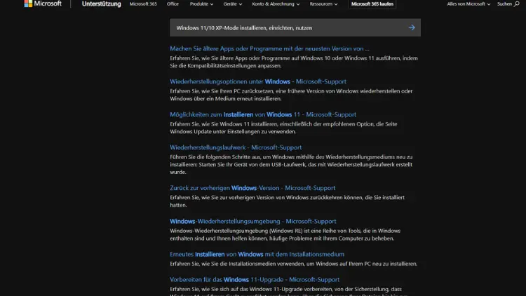This screenshot has height=296, width=526.
Task: Select description text ending 'die Sie installiert hatten'
Action: [x=287, y=201]
